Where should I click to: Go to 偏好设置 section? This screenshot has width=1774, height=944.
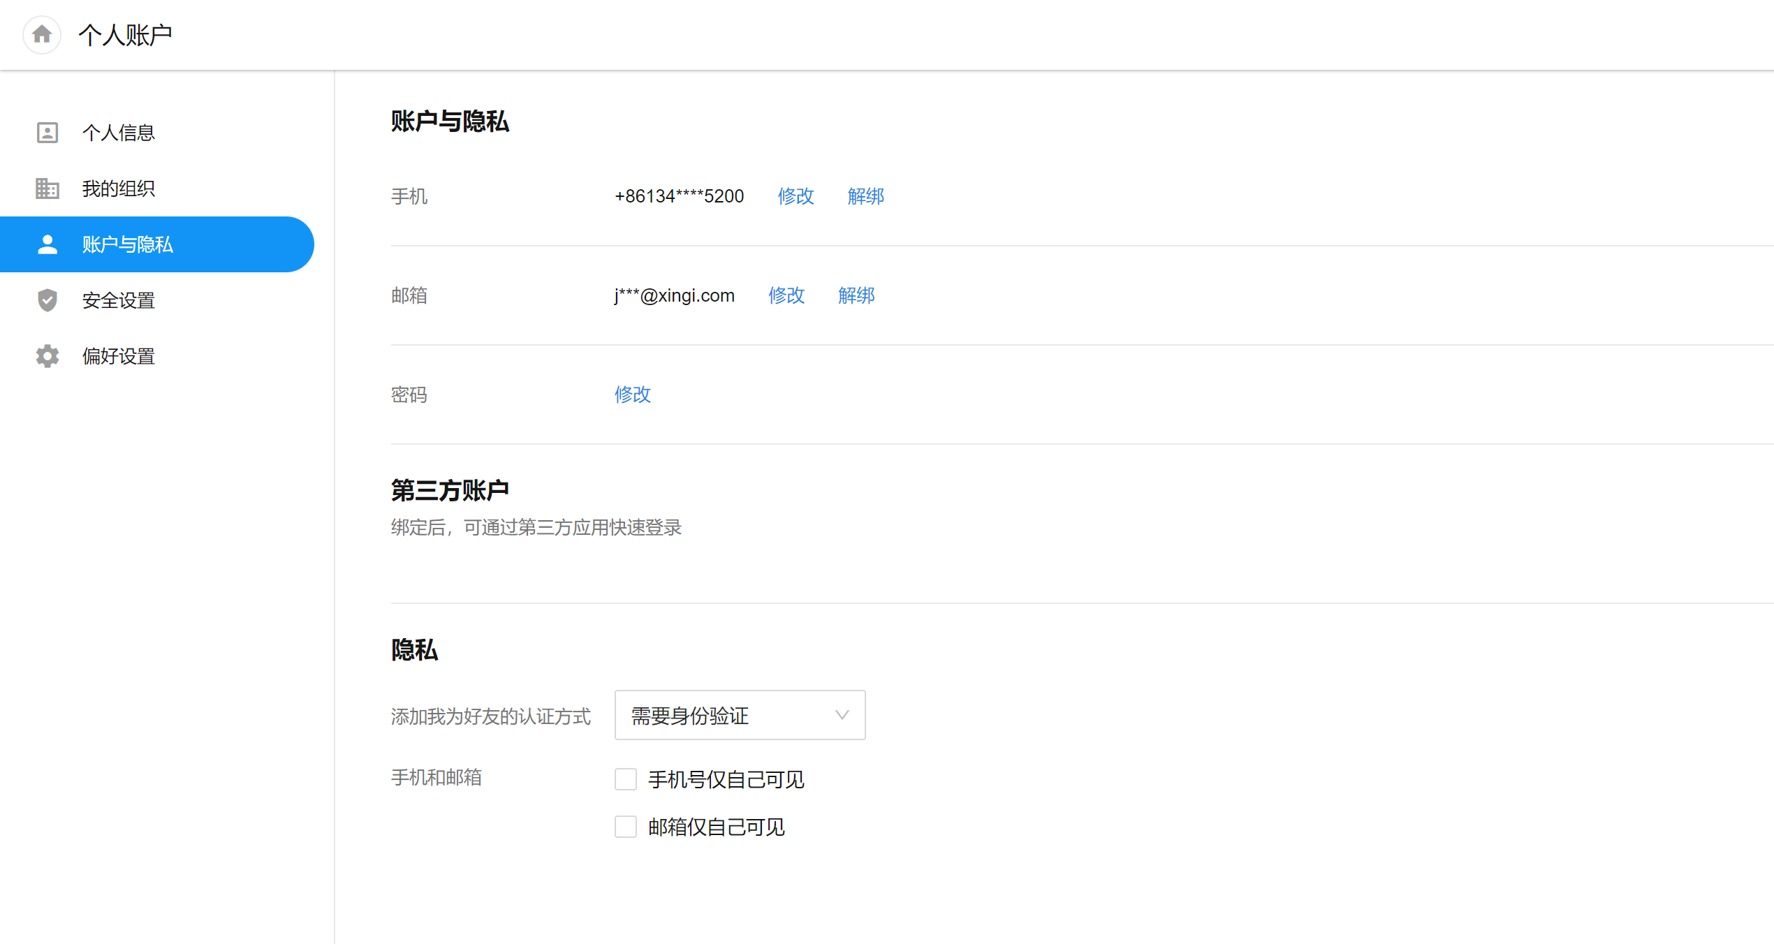coord(119,356)
